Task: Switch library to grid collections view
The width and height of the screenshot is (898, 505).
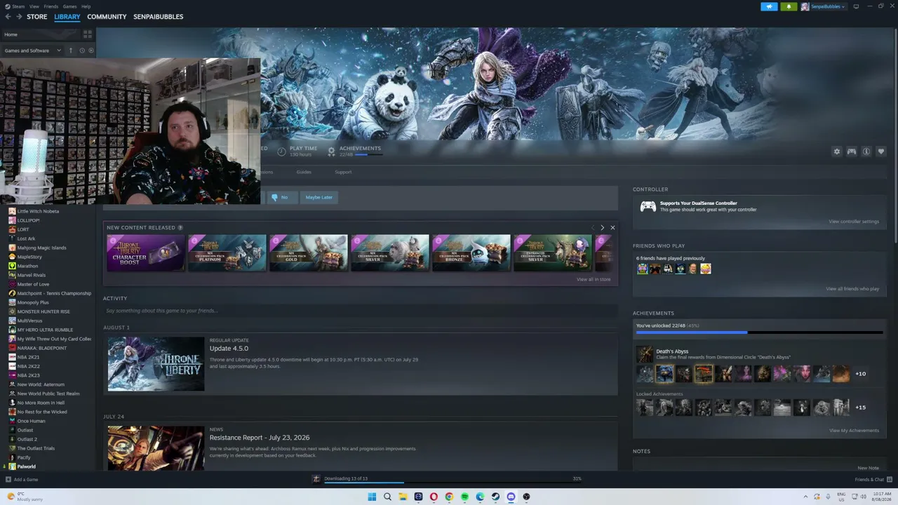Action: pyautogui.click(x=88, y=34)
